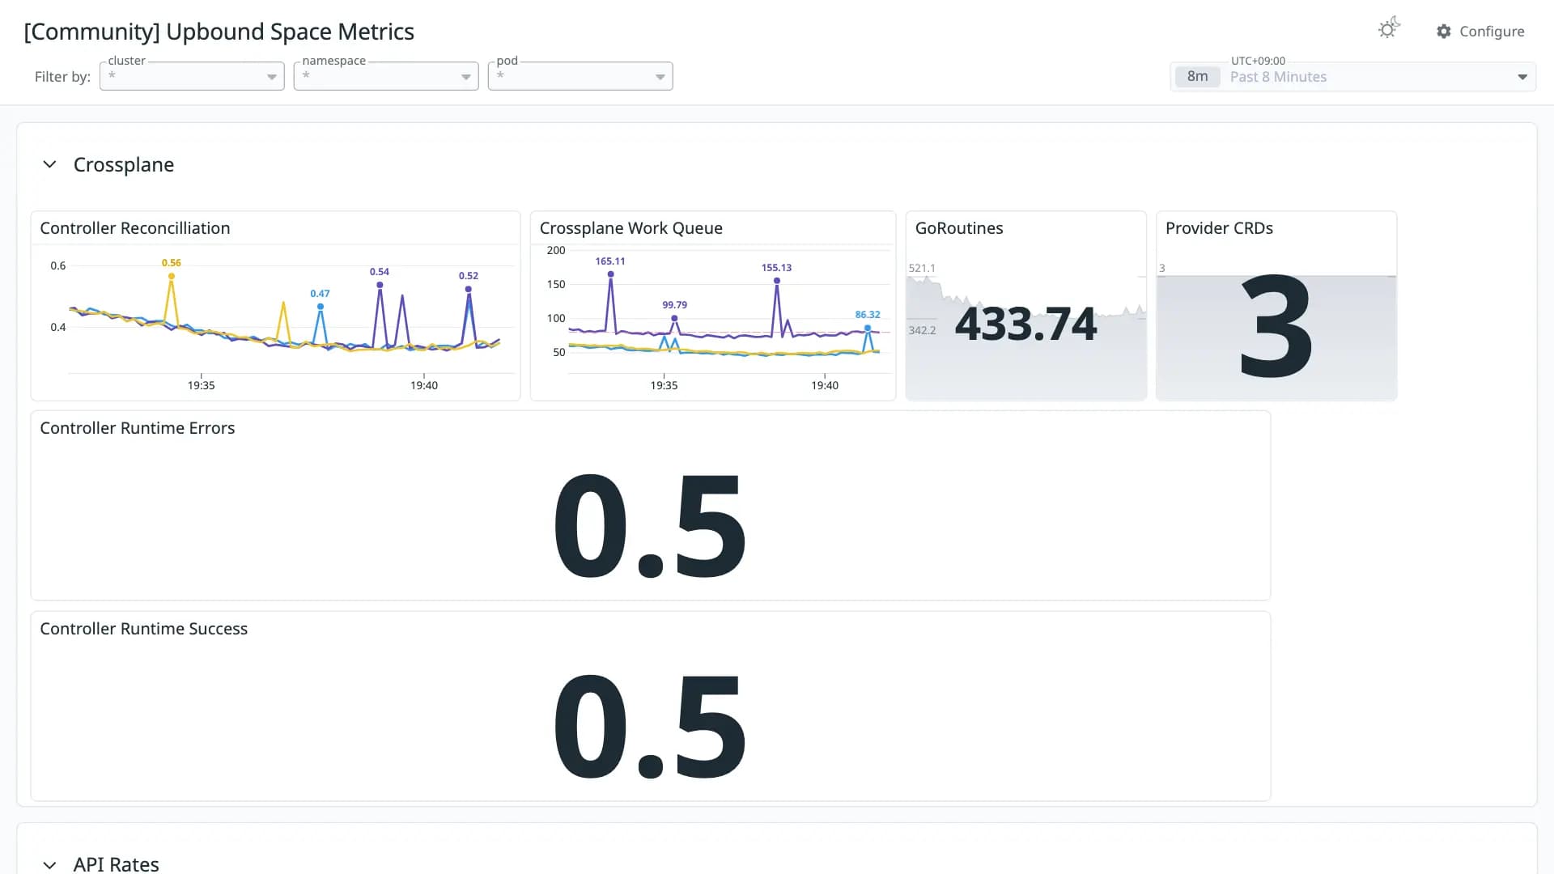Click the Controller Reconcilliation widget title
The image size is (1554, 874).
pos(135,228)
